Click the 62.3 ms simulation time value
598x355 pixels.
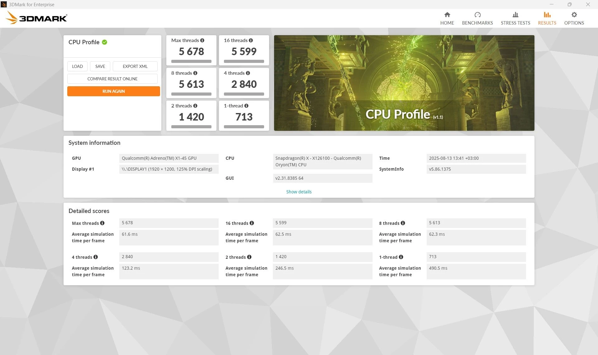(476, 238)
